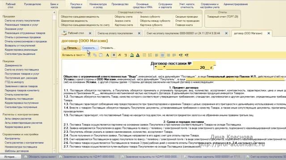The image size is (286, 160).
Task: Open 'Администрирование' section
Action: [236, 4]
